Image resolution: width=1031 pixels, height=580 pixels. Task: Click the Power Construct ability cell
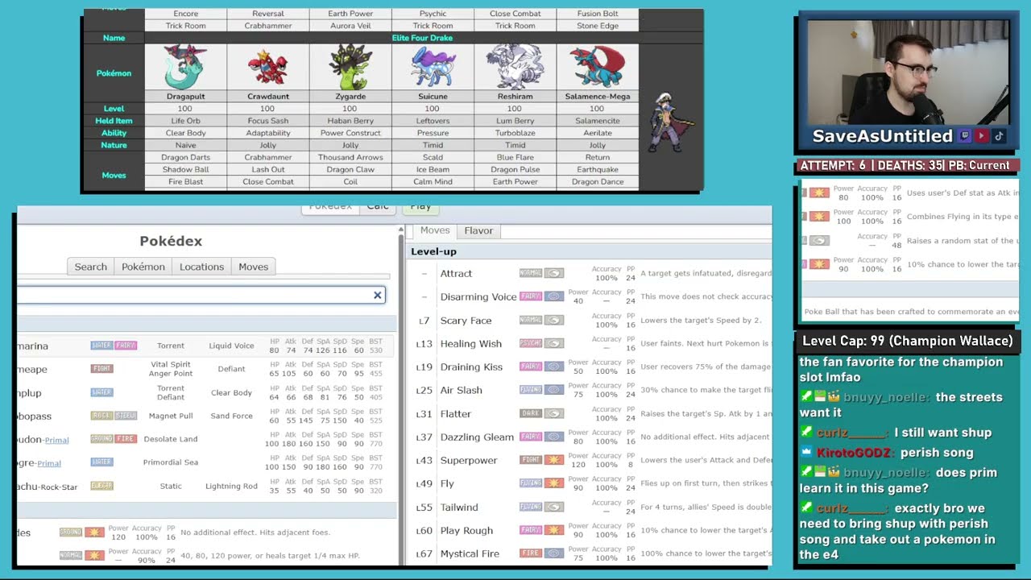350,133
